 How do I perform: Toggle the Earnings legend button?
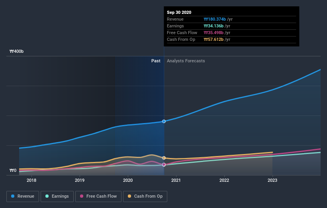pyautogui.click(x=57, y=196)
